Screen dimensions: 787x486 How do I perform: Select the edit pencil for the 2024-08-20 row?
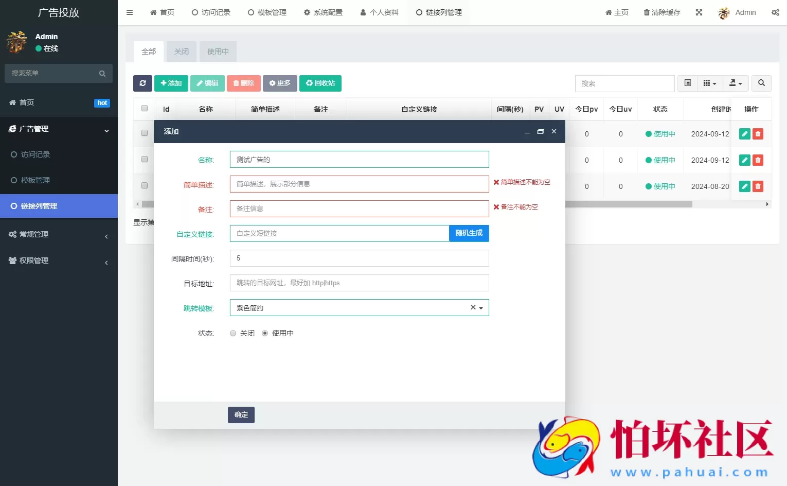(744, 186)
